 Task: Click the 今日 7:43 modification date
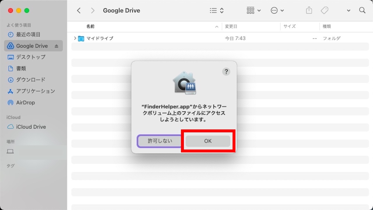pyautogui.click(x=235, y=38)
